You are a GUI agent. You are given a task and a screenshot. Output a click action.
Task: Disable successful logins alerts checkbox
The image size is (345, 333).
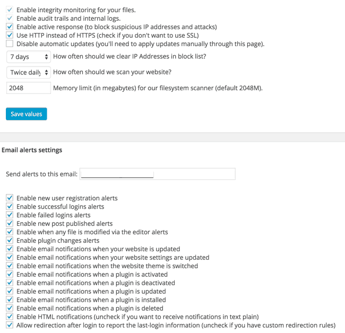click(10, 207)
